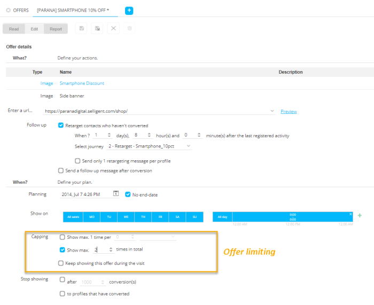
Task: Click the trash delete icon
Action: 129,29
